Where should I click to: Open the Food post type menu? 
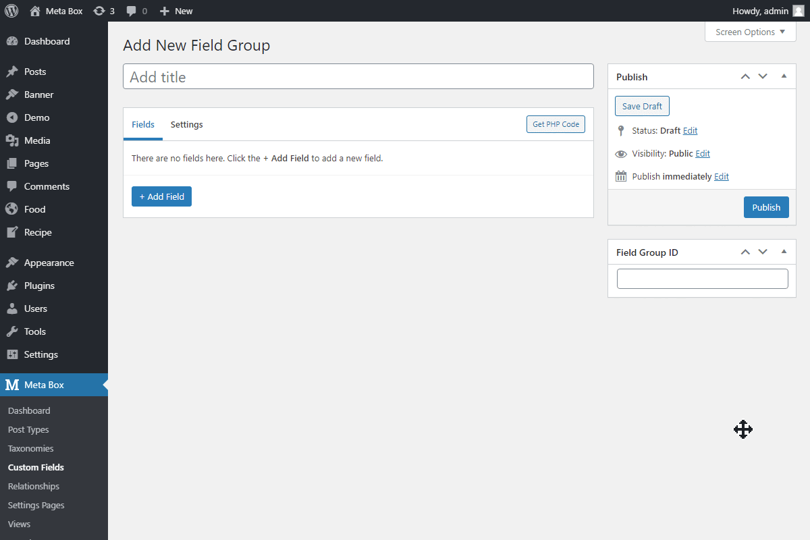tap(34, 209)
